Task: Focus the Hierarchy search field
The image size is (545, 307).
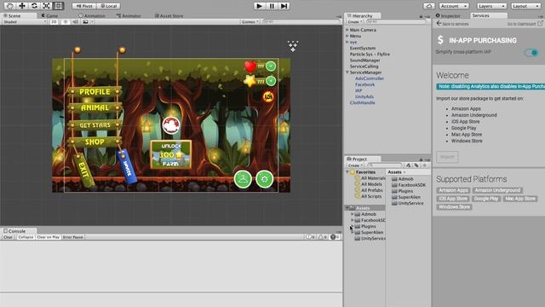Action: (x=396, y=22)
